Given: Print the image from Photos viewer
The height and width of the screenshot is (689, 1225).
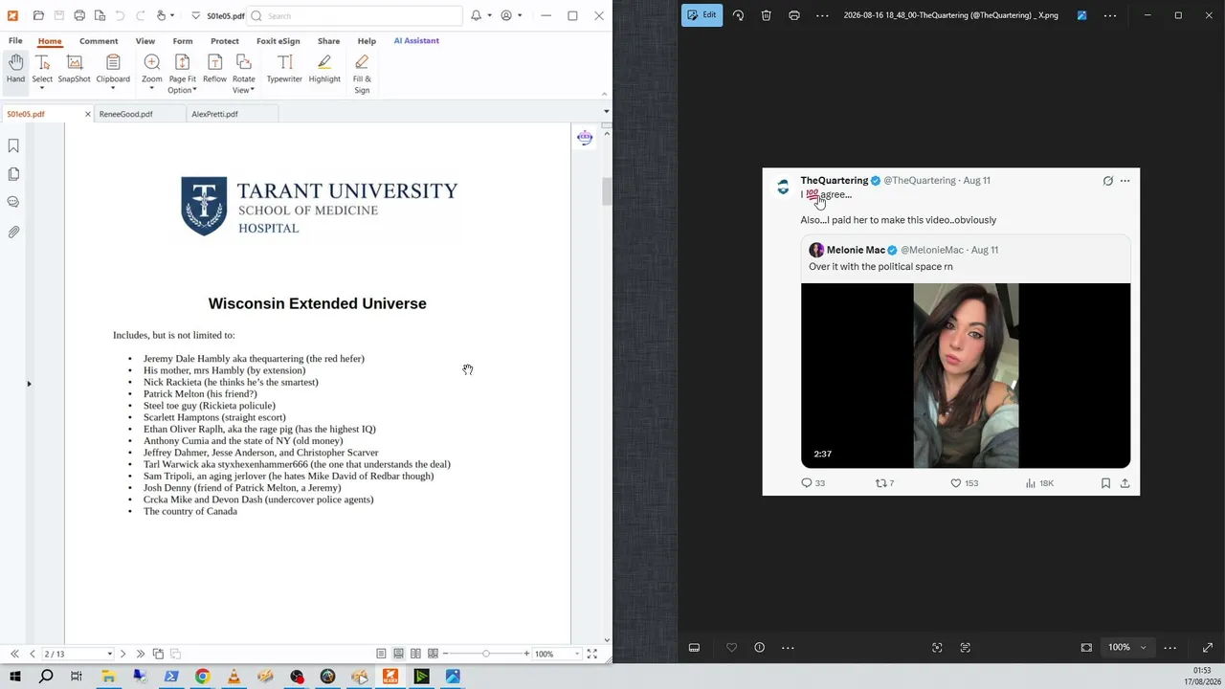Looking at the screenshot, I should (793, 15).
